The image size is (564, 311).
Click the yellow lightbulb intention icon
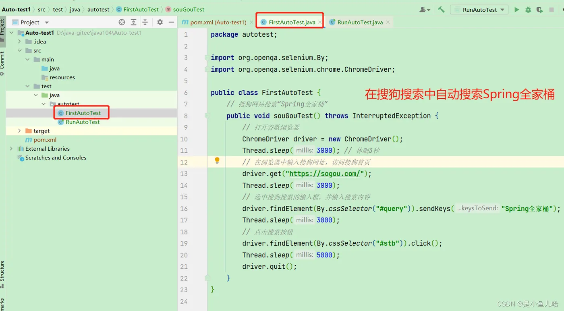tap(217, 161)
